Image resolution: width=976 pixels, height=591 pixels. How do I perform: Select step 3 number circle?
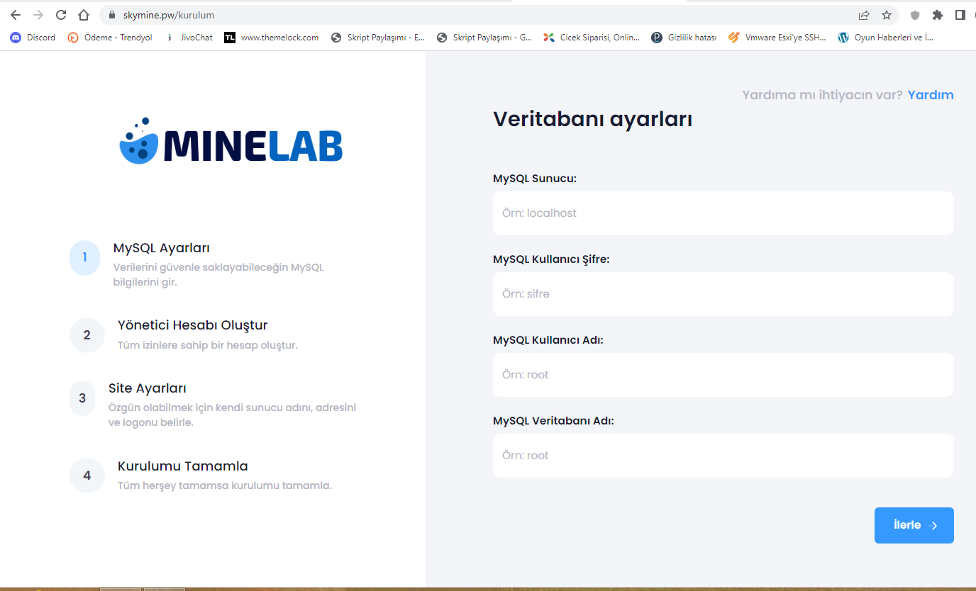82,398
